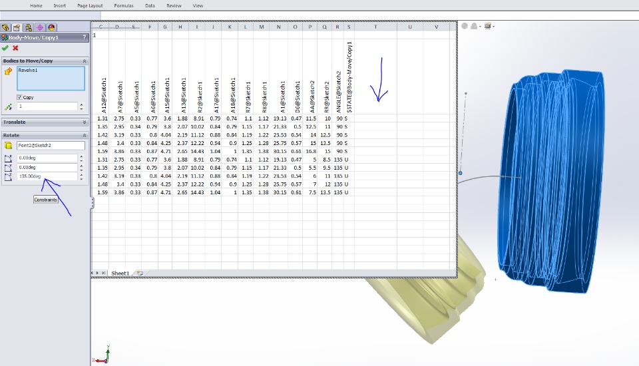
Task: Increase the number of copies spinner
Action: (x=81, y=104)
